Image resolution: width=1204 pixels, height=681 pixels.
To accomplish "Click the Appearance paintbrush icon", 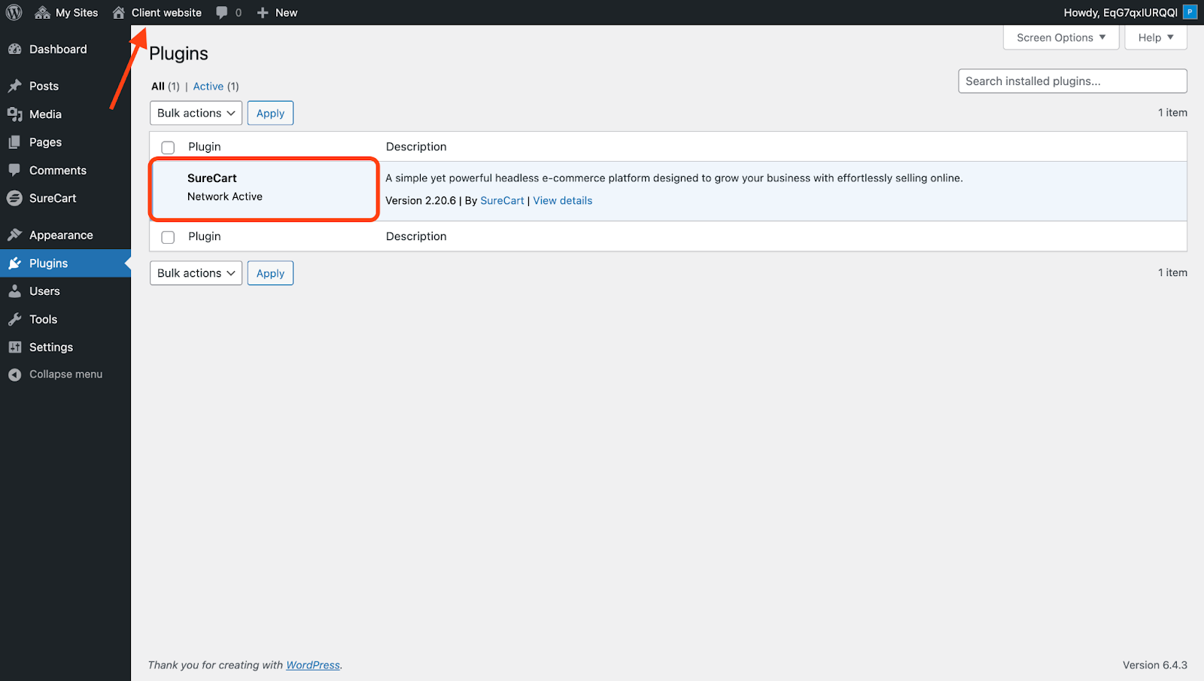I will coord(16,234).
